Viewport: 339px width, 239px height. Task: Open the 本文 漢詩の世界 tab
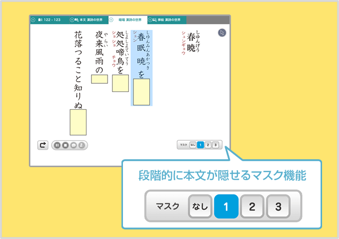tap(89, 20)
